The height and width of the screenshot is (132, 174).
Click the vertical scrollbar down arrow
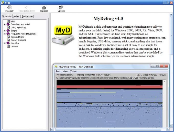pyautogui.click(x=171, y=126)
